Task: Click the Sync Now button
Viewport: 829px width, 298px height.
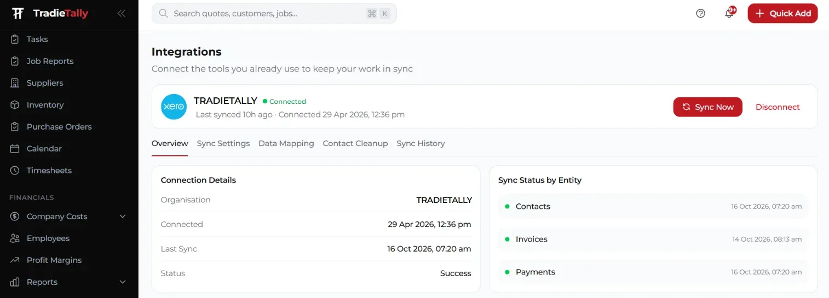Action: point(707,107)
